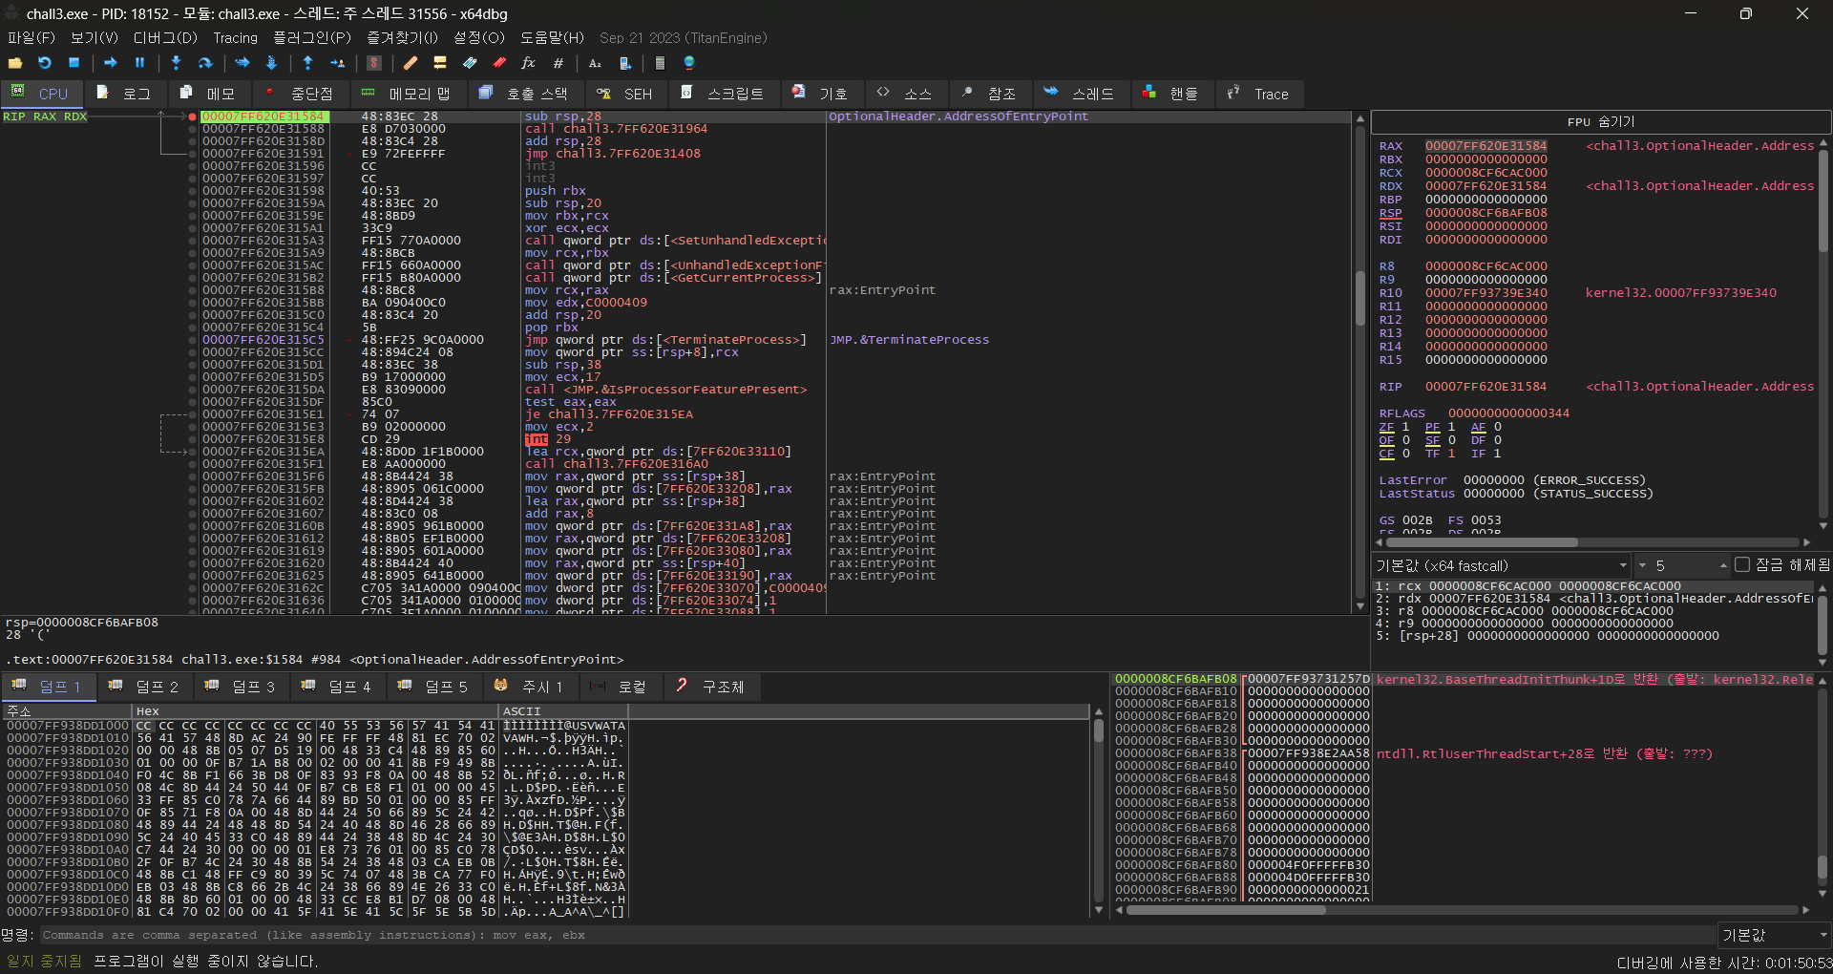The image size is (1833, 974).
Task: Click the Step Over curved arrow icon
Action: pos(205,63)
